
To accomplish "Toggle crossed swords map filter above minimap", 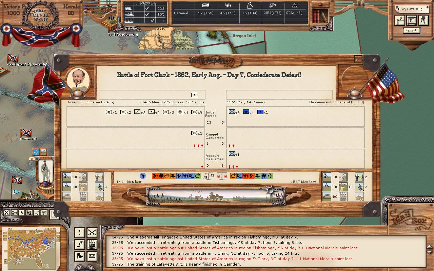I will (7, 213).
